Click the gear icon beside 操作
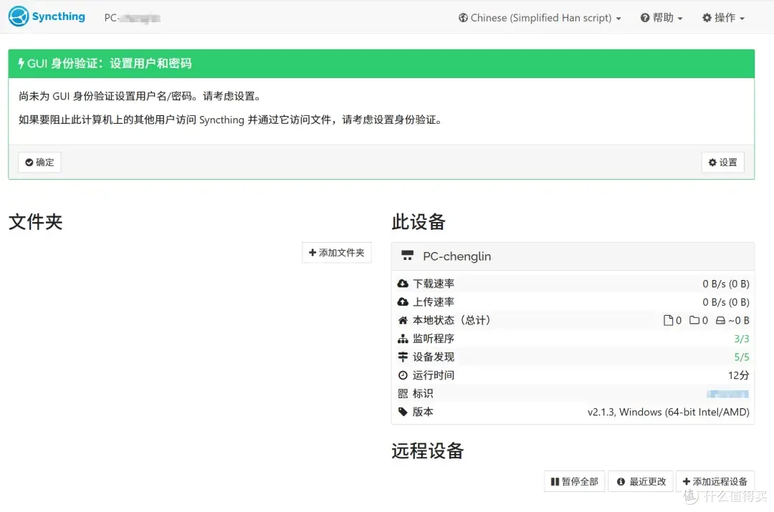Image resolution: width=774 pixels, height=512 pixels. pos(707,18)
